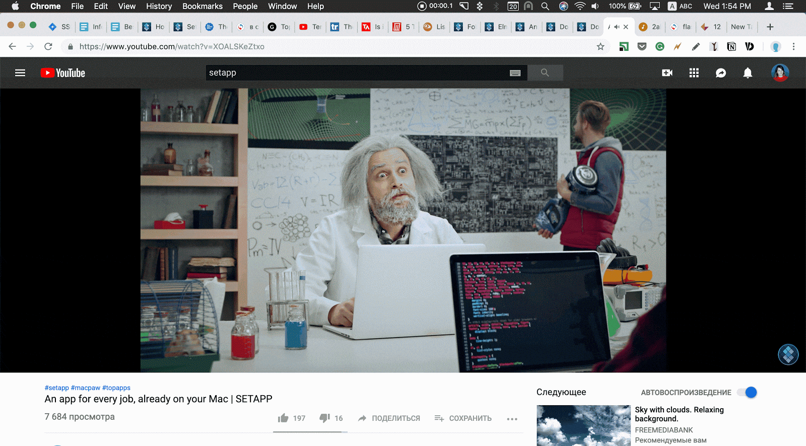Open a new Chrome tab with the plus button
The height and width of the screenshot is (446, 806).
pyautogui.click(x=770, y=27)
